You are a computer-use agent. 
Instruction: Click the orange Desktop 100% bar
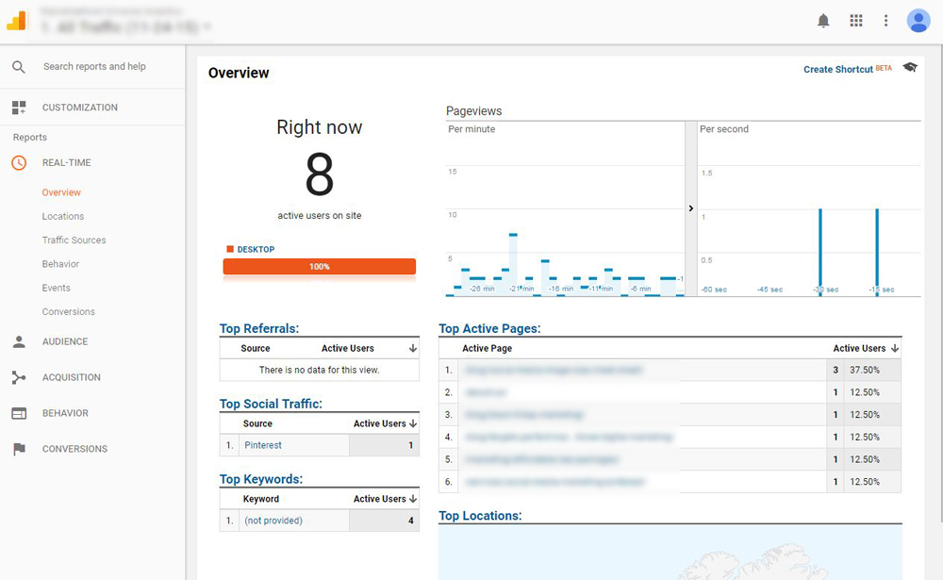[319, 267]
